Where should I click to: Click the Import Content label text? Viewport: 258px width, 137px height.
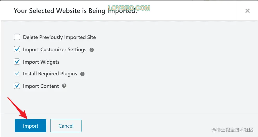(x=41, y=86)
